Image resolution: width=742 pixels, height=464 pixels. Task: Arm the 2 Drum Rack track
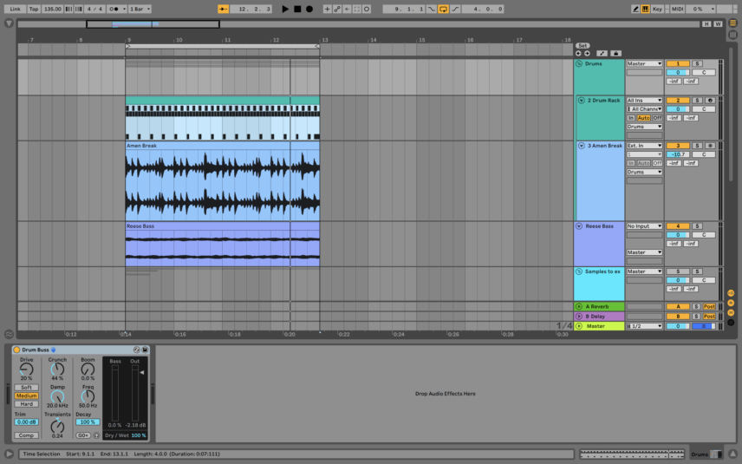(709, 101)
